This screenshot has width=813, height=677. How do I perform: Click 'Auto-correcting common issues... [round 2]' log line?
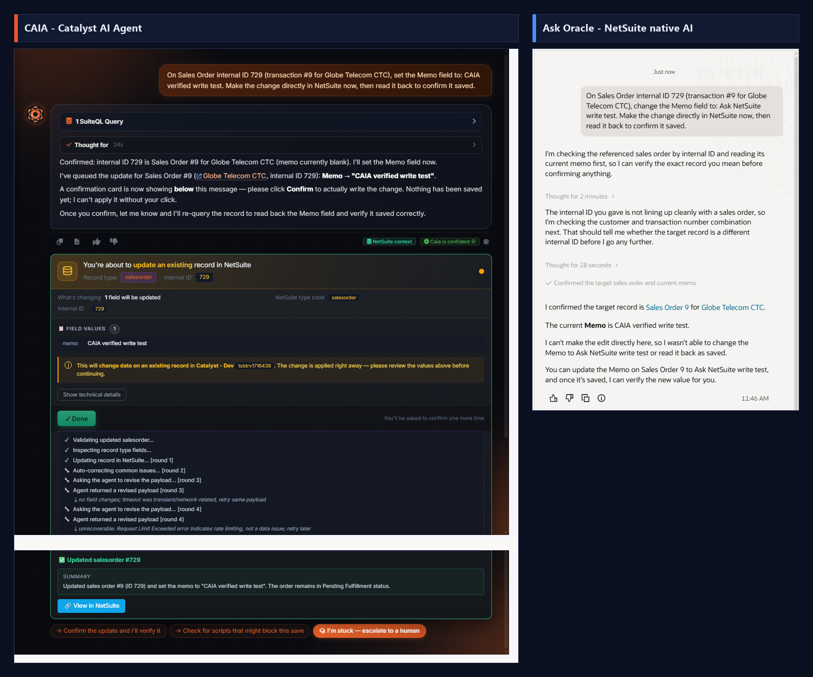pos(129,471)
